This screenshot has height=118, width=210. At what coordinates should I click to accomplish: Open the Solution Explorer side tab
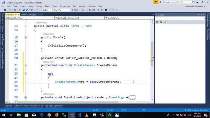208,20
